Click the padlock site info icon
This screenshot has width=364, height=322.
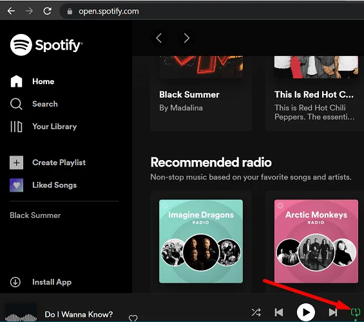70,12
